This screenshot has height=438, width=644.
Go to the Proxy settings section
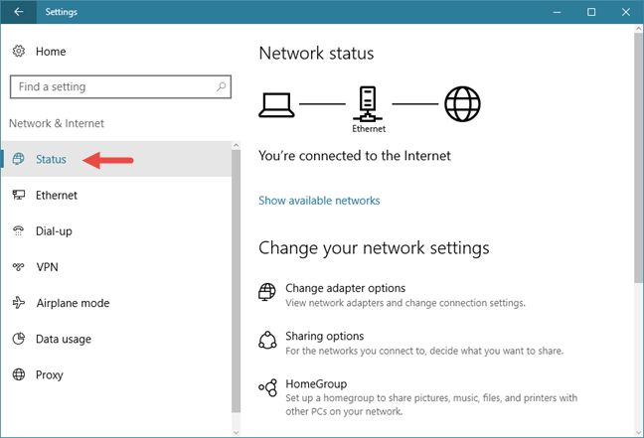(50, 374)
